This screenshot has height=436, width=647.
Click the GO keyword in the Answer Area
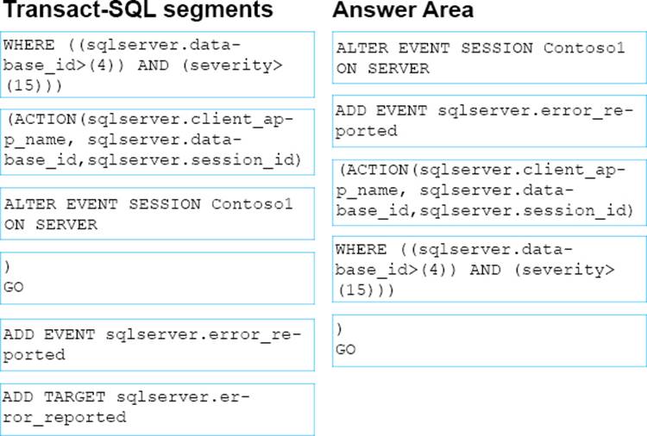345,350
